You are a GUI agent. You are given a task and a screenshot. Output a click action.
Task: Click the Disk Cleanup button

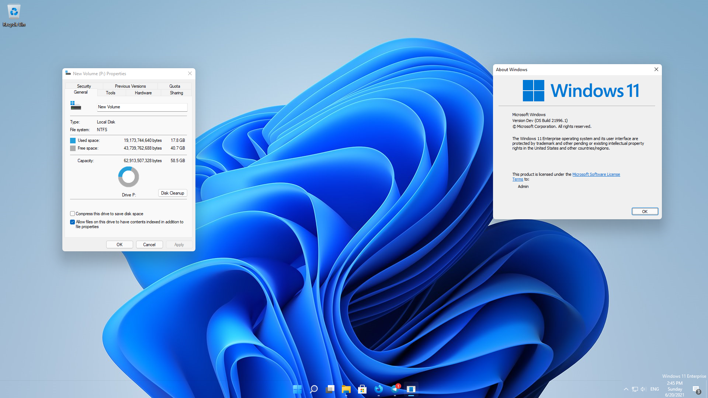pos(173,193)
